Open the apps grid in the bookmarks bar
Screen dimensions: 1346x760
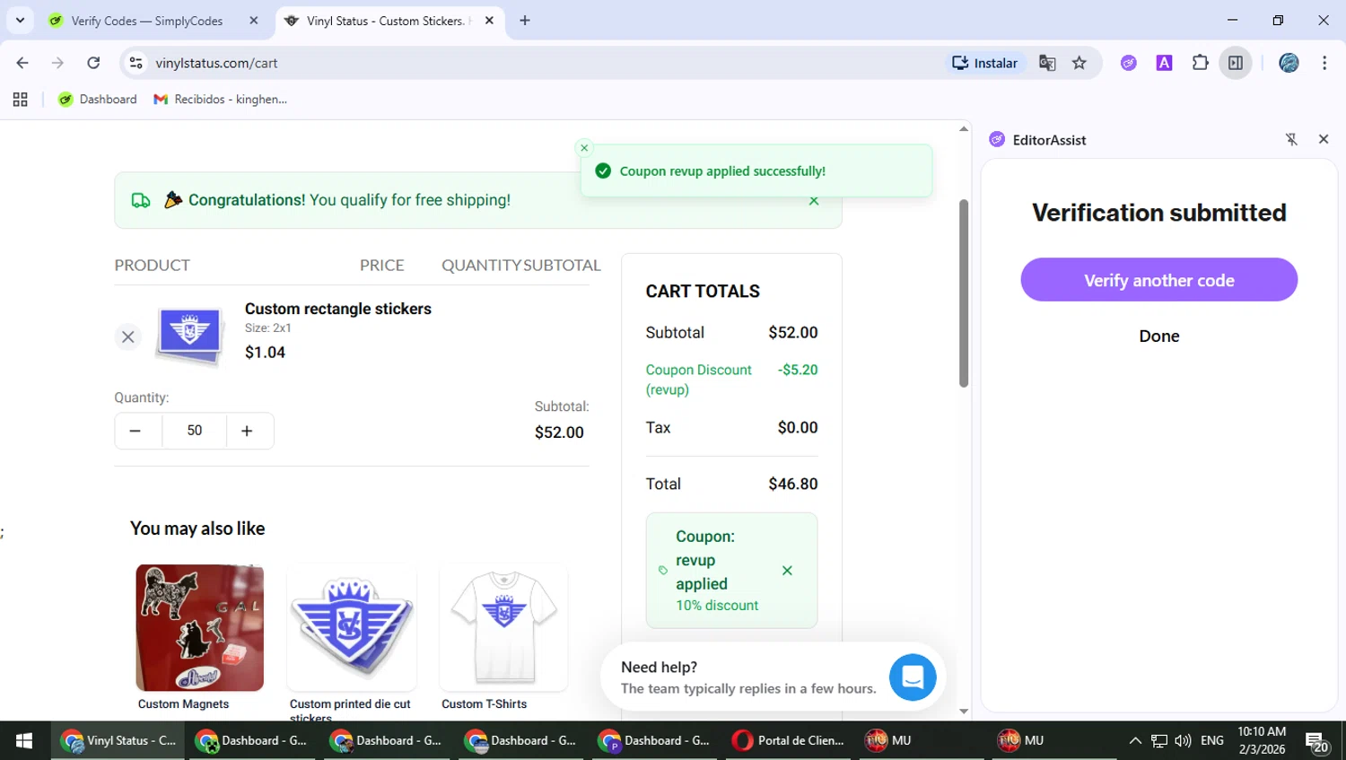[21, 100]
